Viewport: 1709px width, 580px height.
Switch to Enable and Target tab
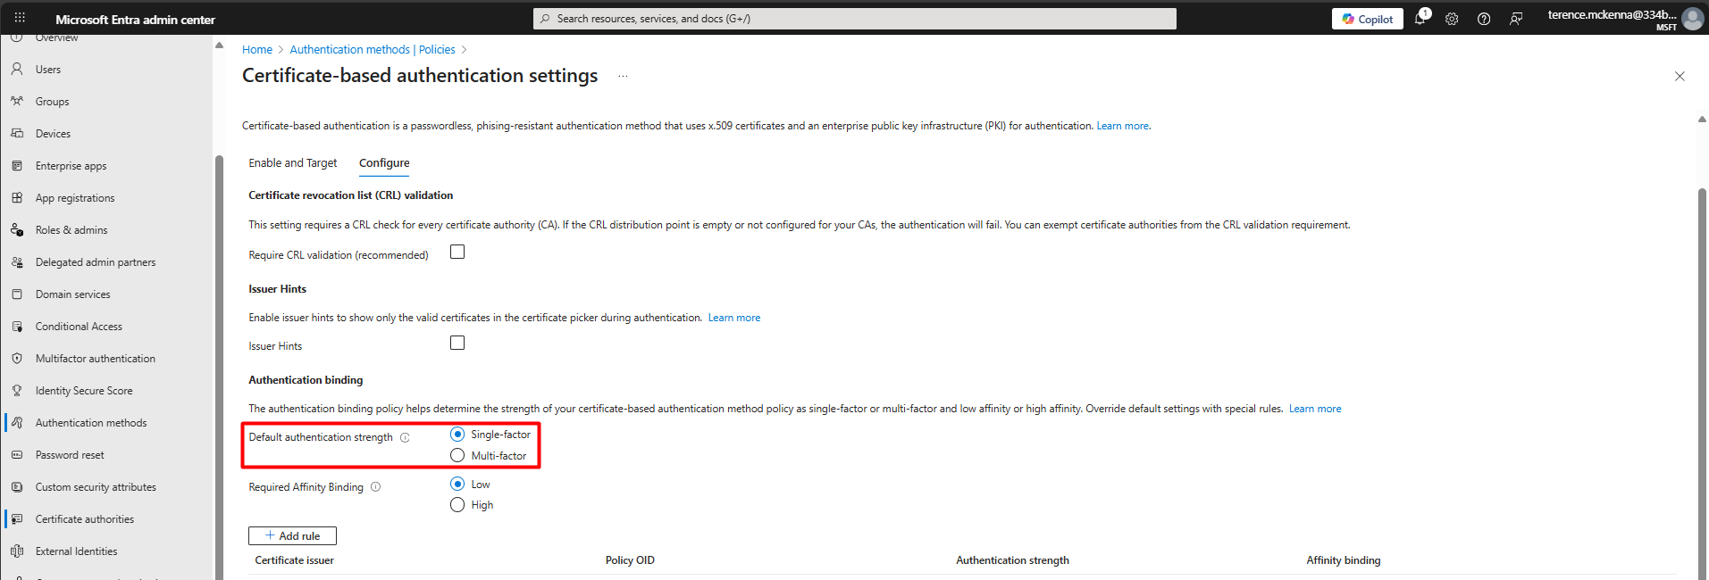292,163
